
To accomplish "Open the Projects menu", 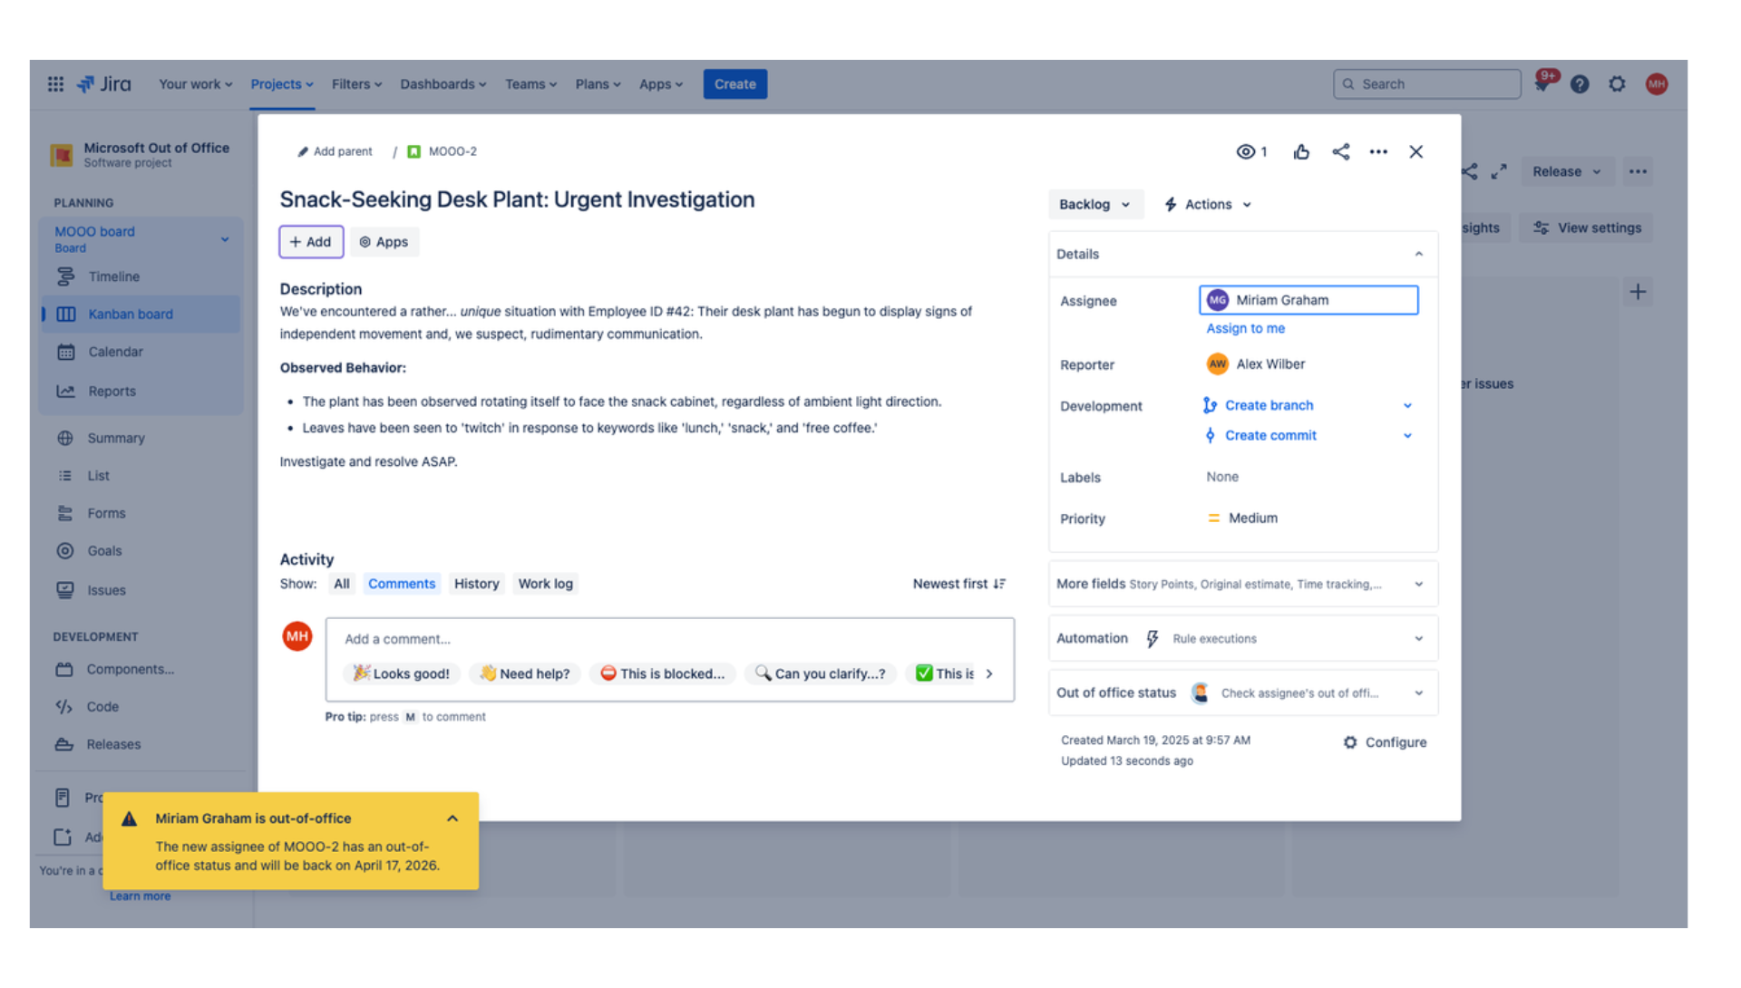I will tap(282, 84).
